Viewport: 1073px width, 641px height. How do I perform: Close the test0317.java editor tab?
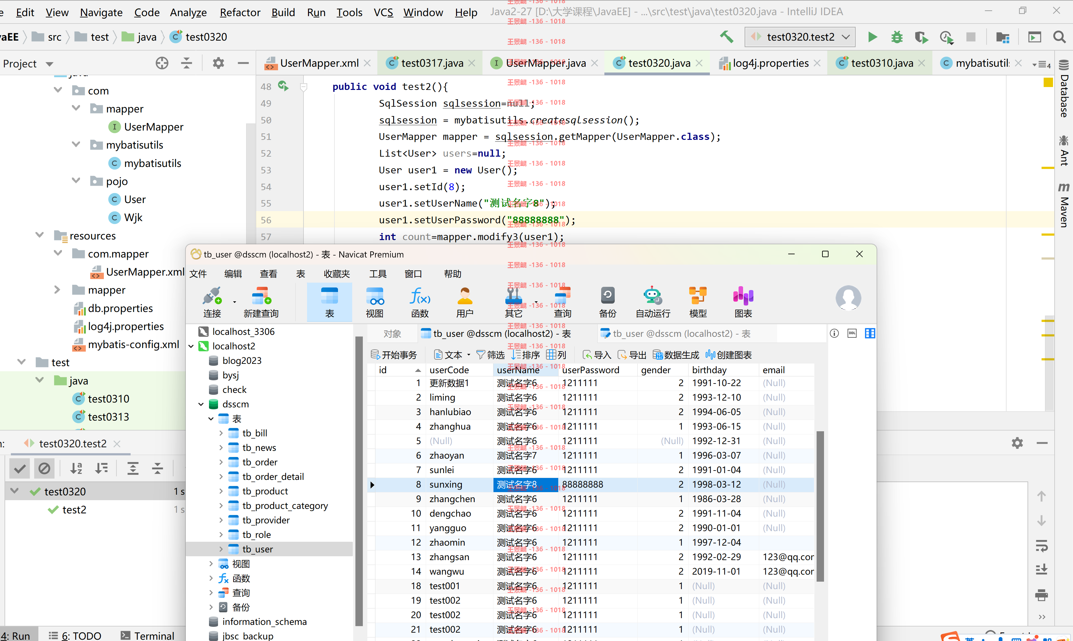(472, 63)
